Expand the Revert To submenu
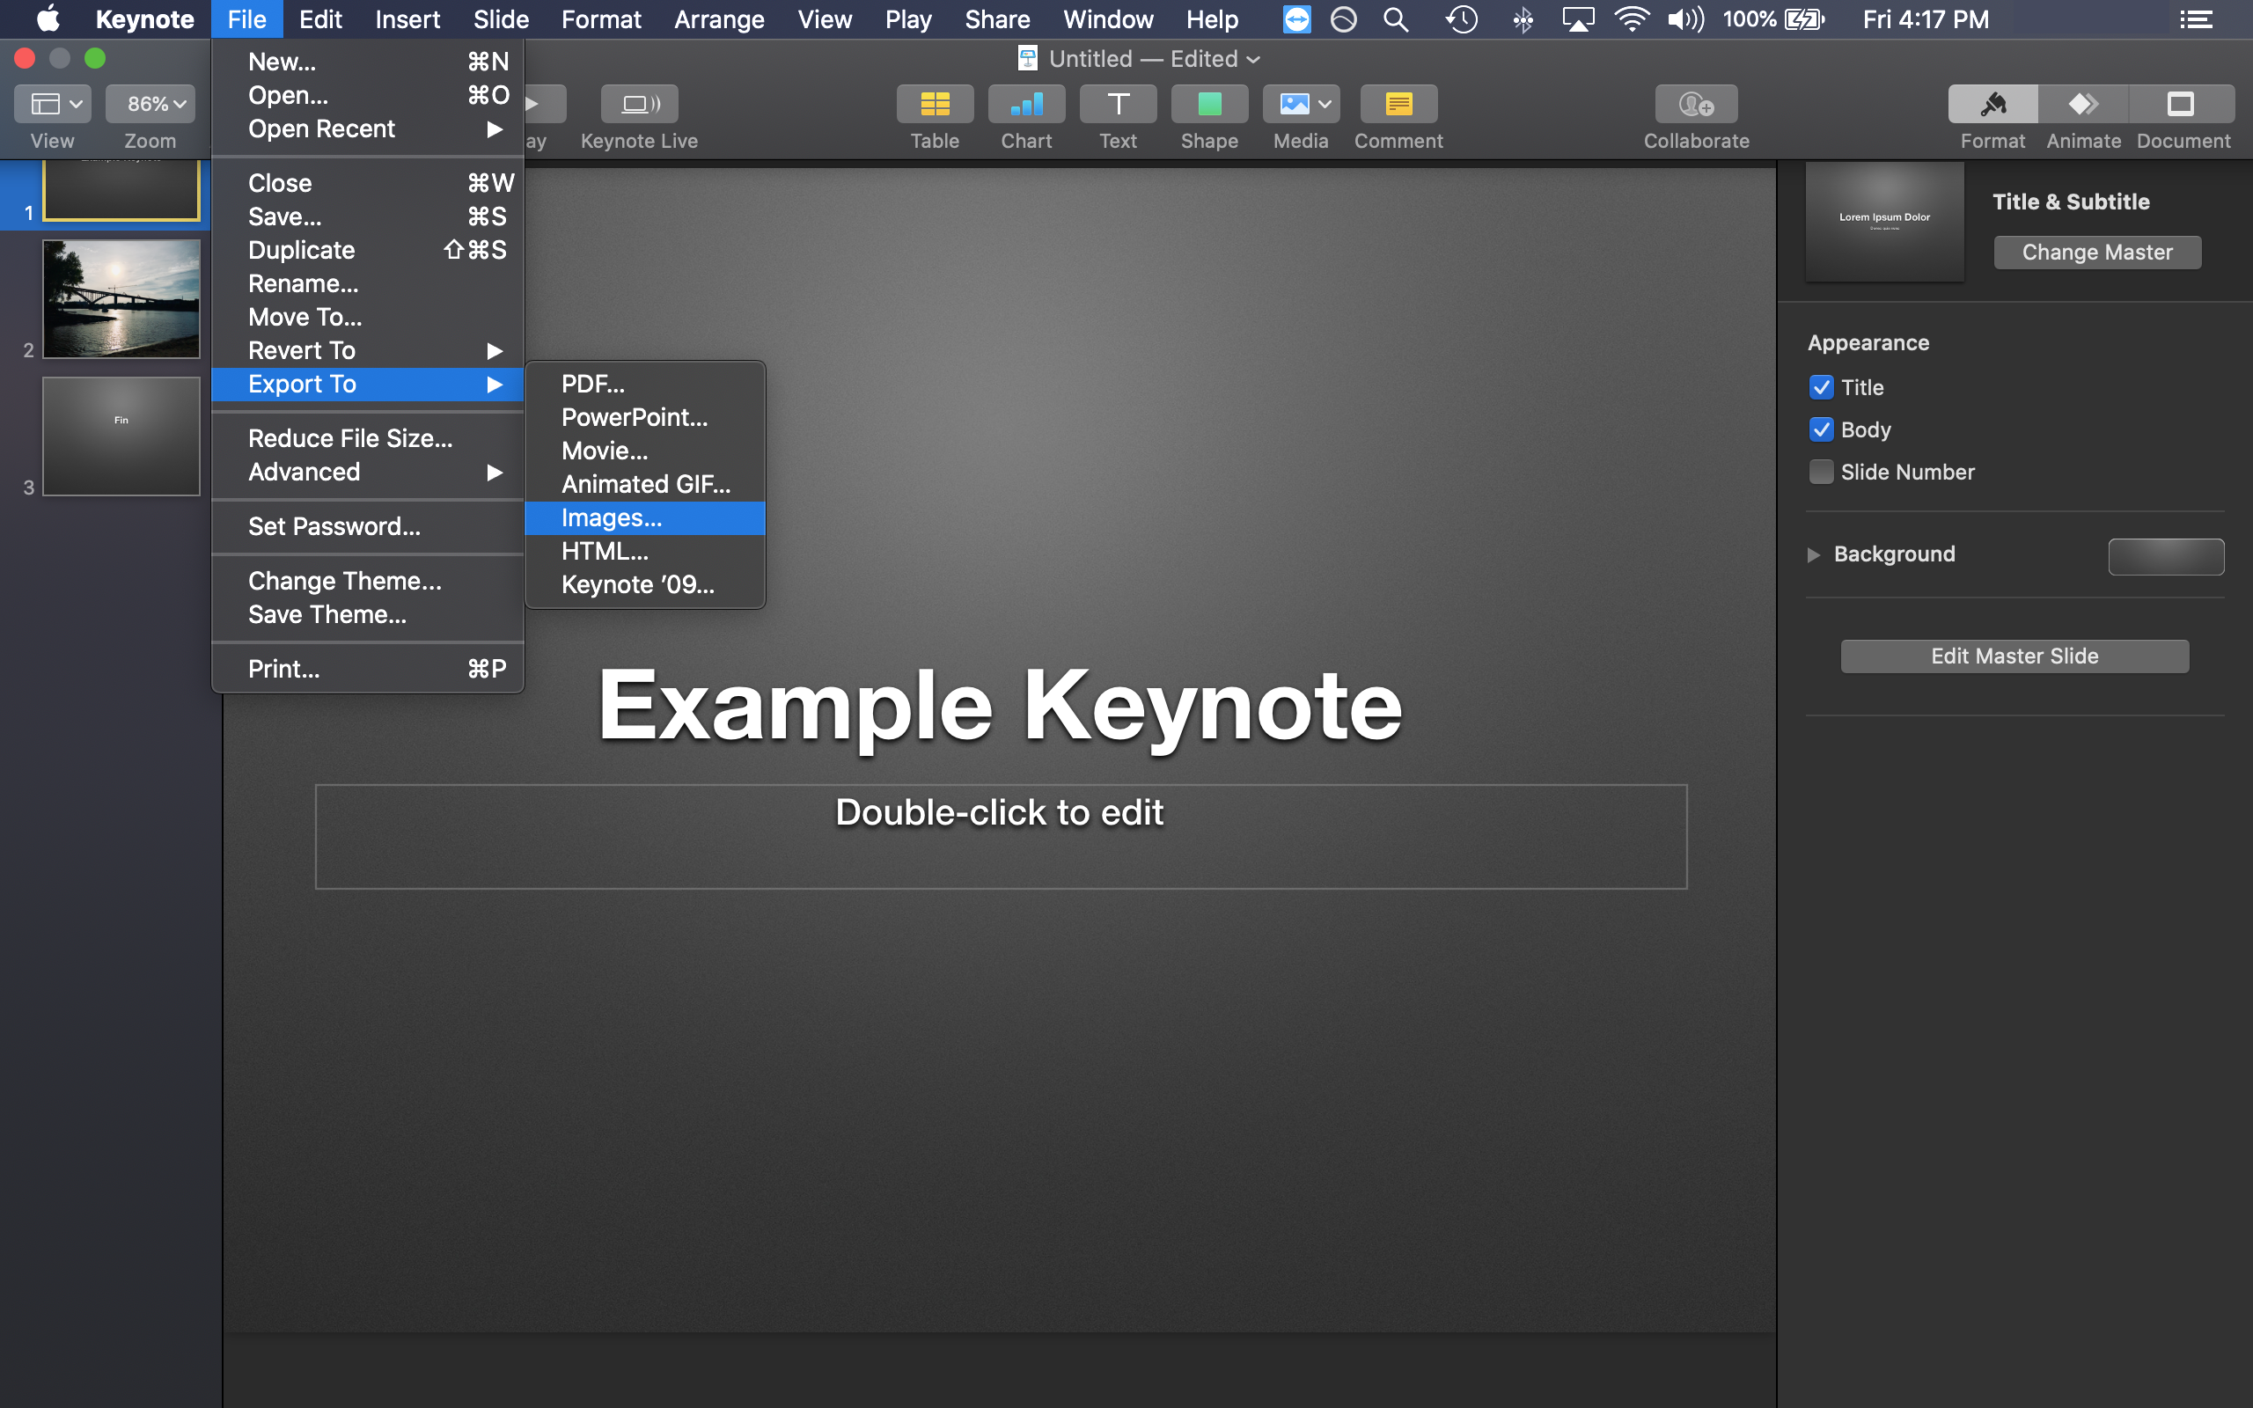Viewport: 2253px width, 1408px height. 368,350
